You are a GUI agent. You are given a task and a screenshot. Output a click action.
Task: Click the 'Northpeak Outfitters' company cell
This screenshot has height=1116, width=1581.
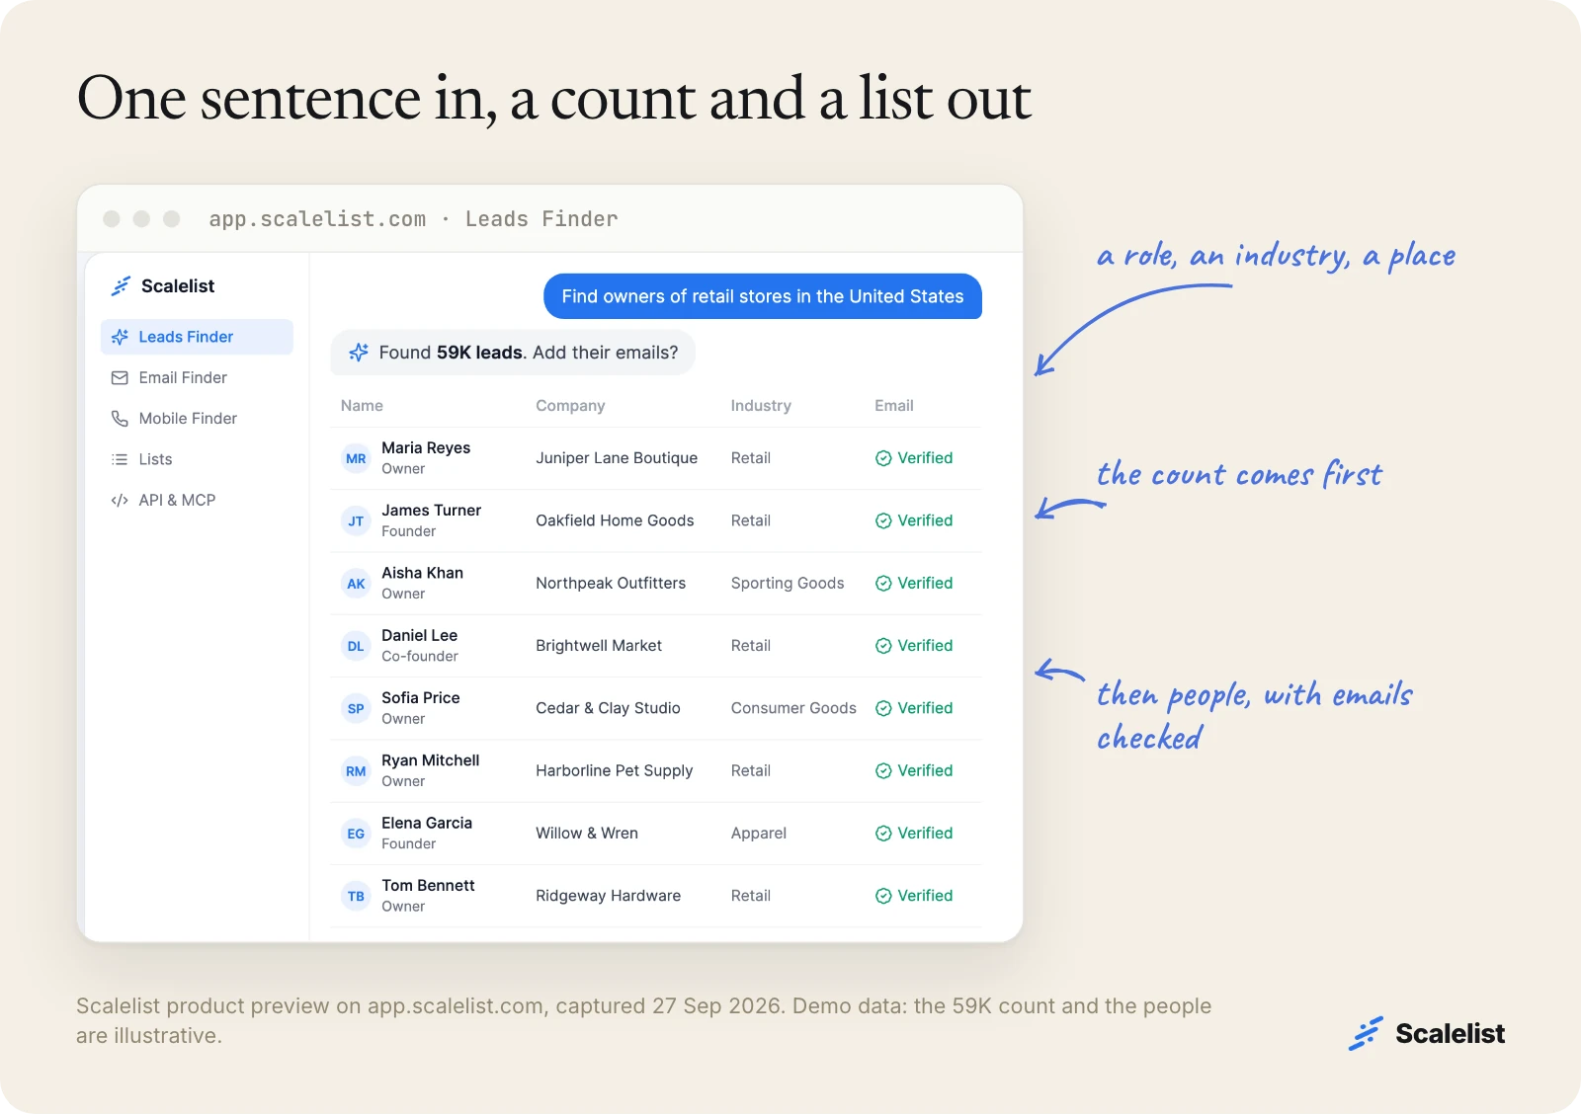(611, 584)
